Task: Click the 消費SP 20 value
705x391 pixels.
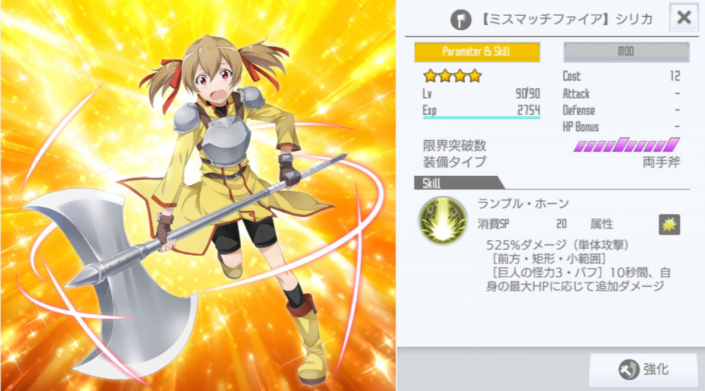Action: (x=562, y=224)
